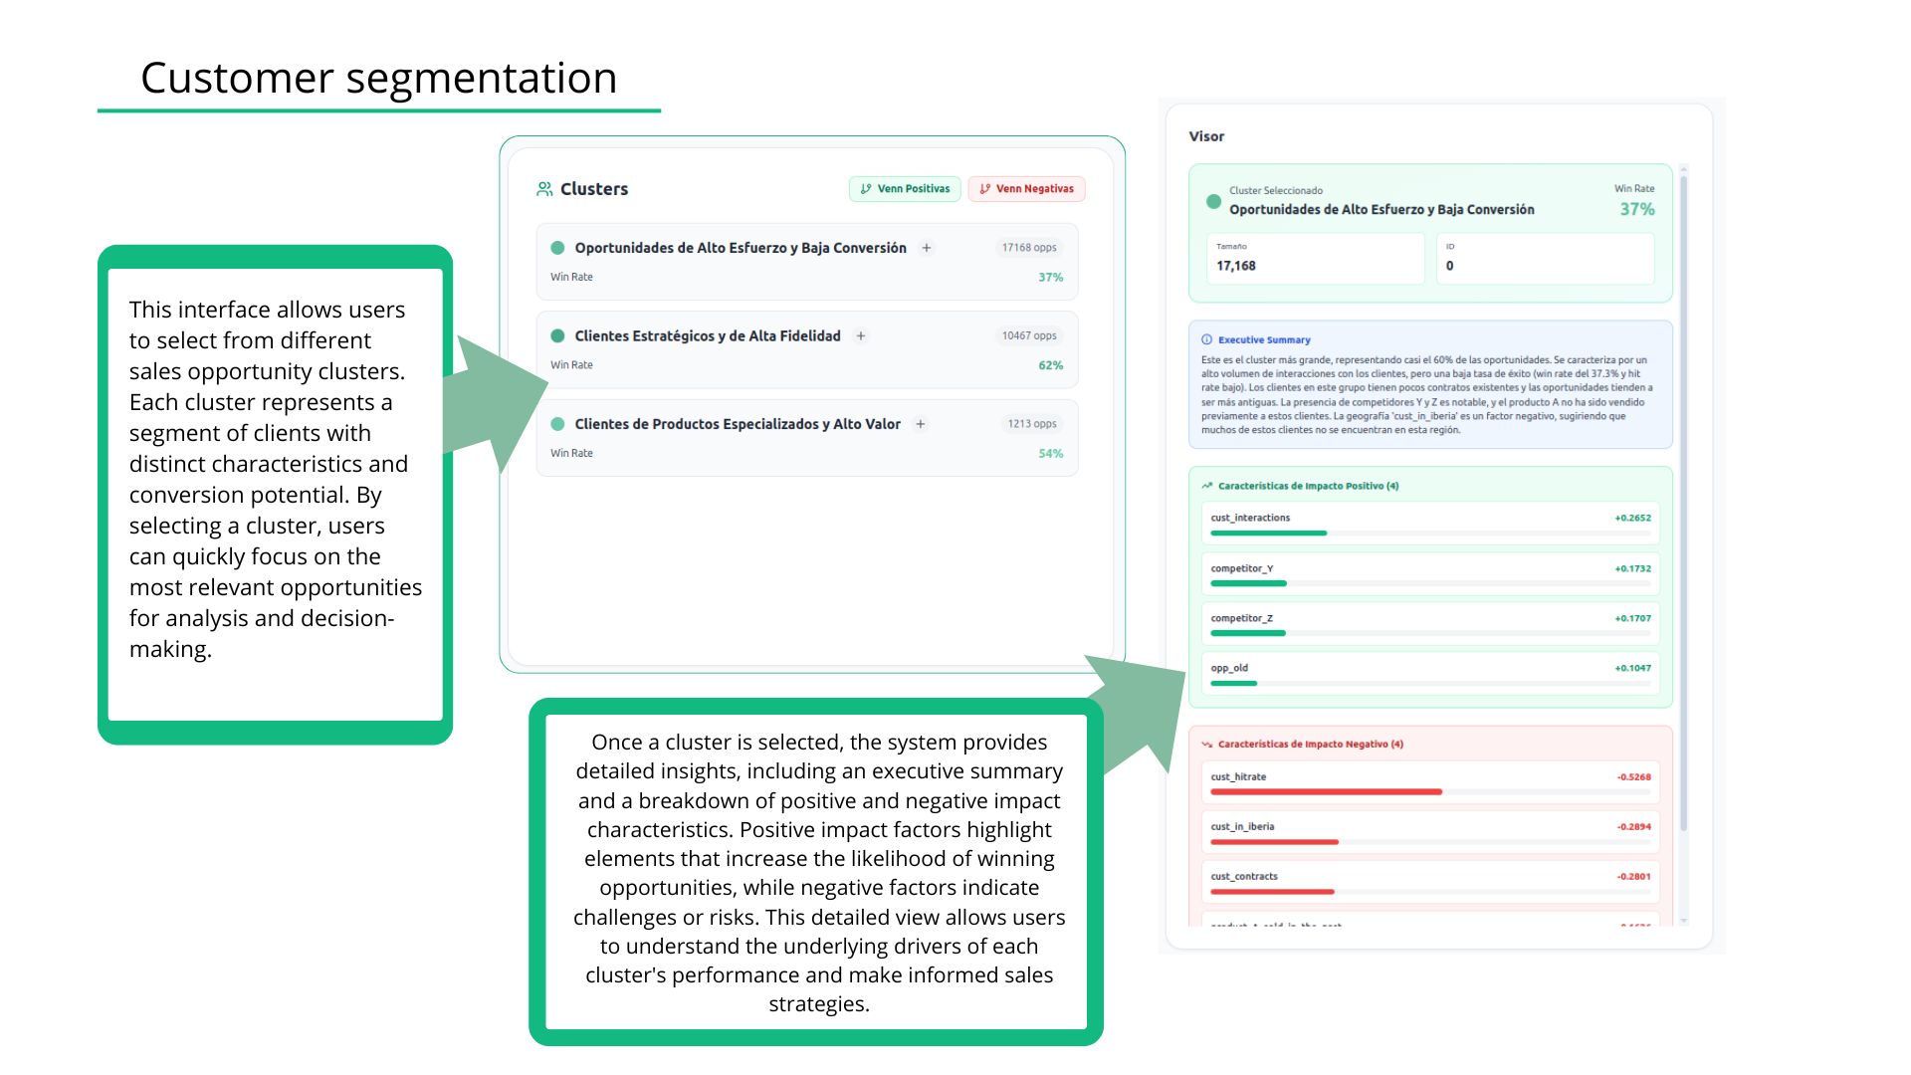Screen dimensions: 1911x1075
Task: Click the cust_hitrate negative impact row
Action: coord(1429,781)
